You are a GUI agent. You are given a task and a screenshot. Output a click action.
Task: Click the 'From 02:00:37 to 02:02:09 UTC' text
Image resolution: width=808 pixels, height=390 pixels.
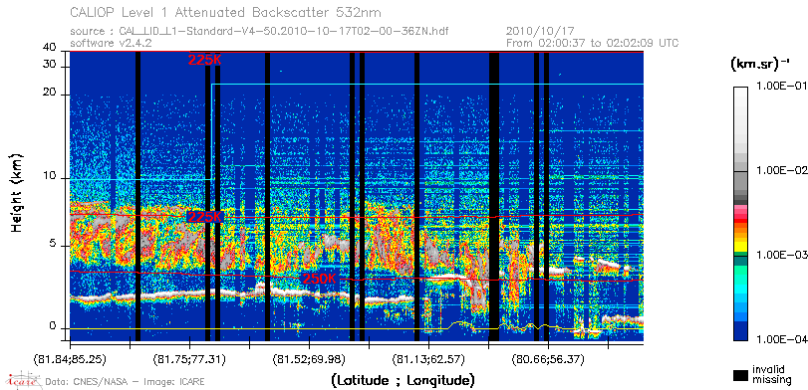point(593,43)
